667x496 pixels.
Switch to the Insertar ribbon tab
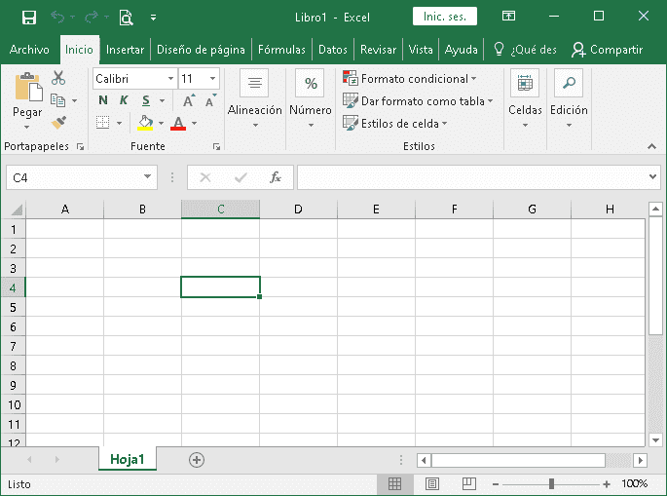125,50
